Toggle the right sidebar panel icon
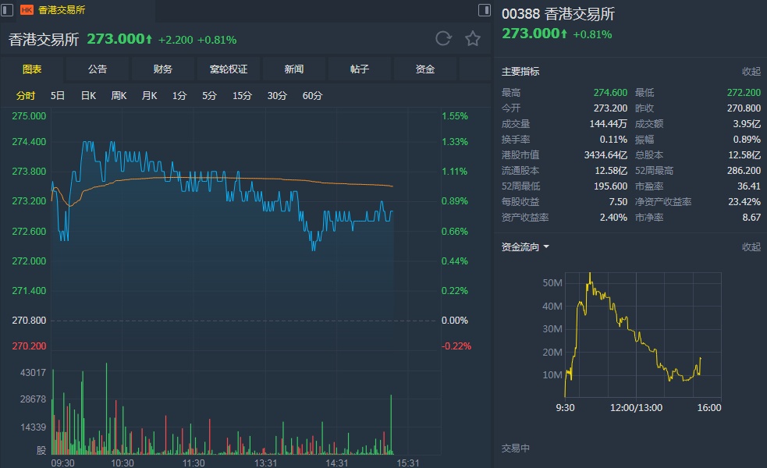Screen dimensions: 767x468 [x=485, y=10]
